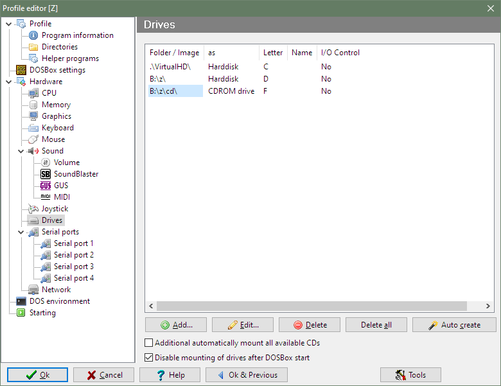Open the Directories page

pyautogui.click(x=60, y=47)
